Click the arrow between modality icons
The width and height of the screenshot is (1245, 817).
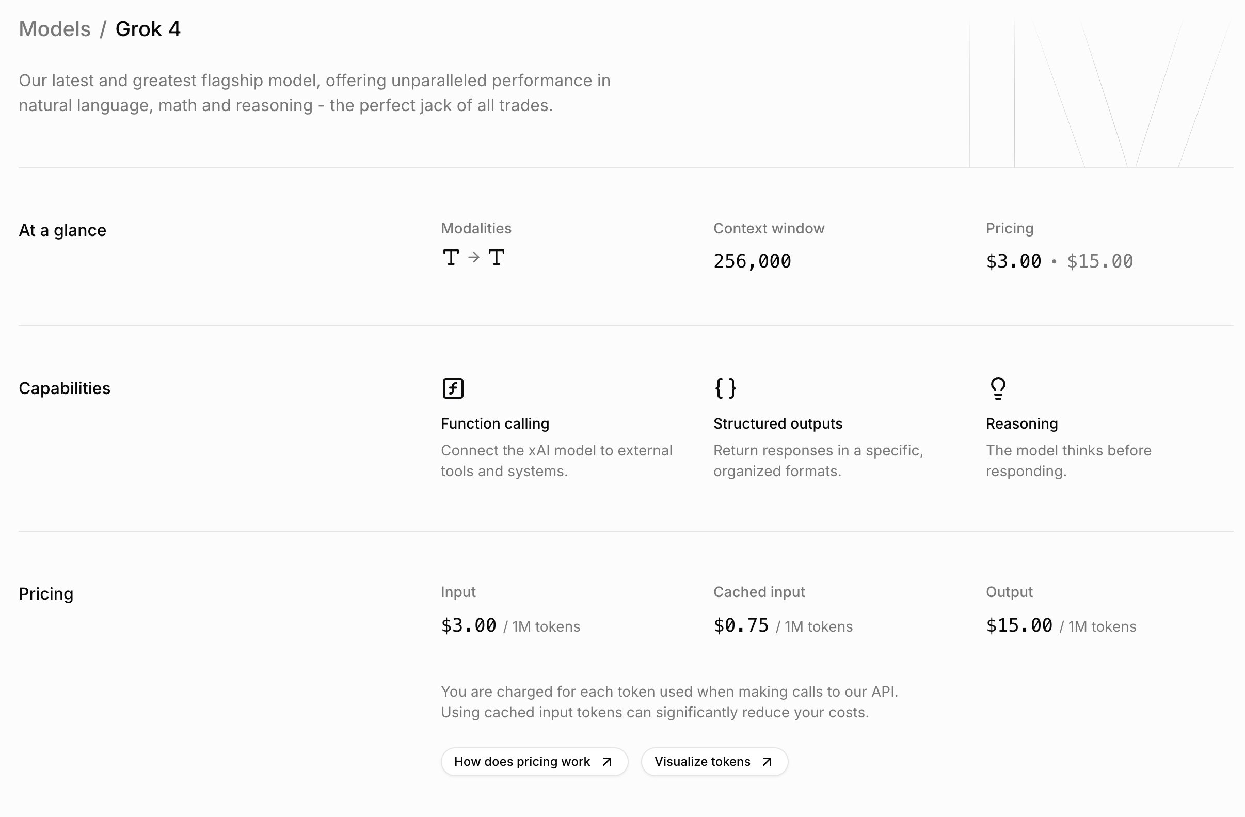pyautogui.click(x=473, y=258)
